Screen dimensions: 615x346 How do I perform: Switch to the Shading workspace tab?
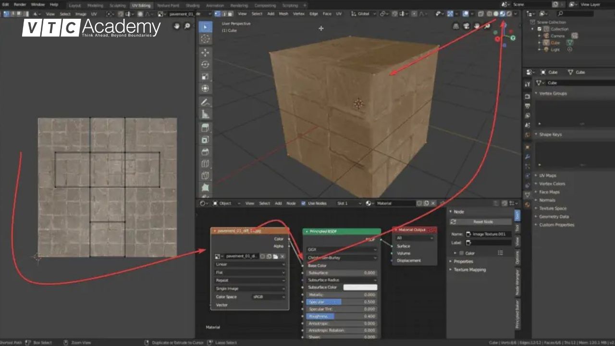tap(193, 5)
